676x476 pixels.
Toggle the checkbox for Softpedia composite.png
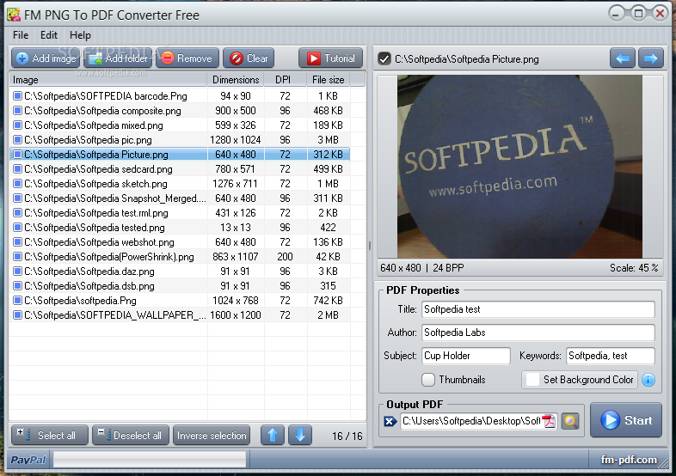[17, 110]
